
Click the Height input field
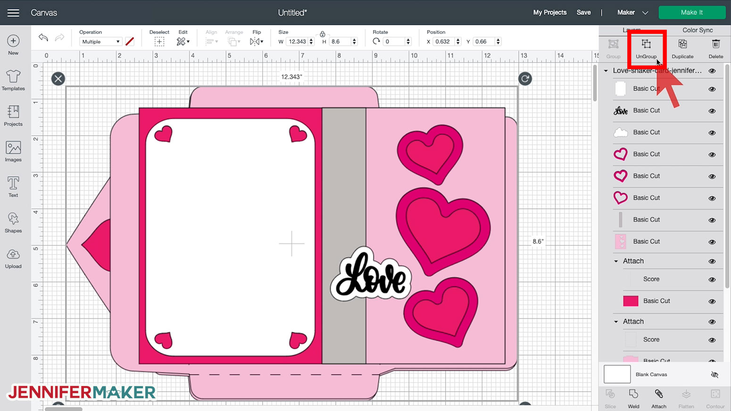(341, 41)
